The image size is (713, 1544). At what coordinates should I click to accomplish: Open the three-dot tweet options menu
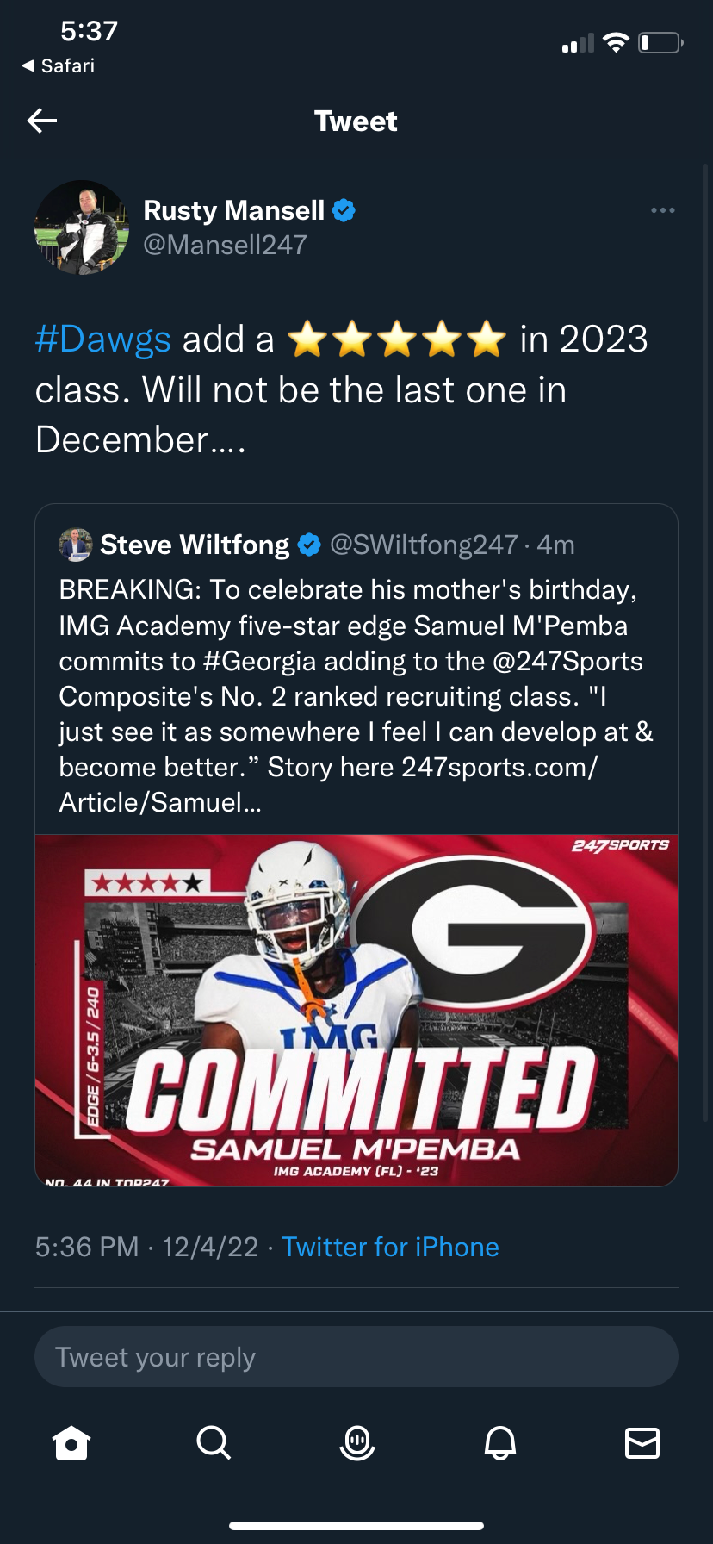pos(662,210)
